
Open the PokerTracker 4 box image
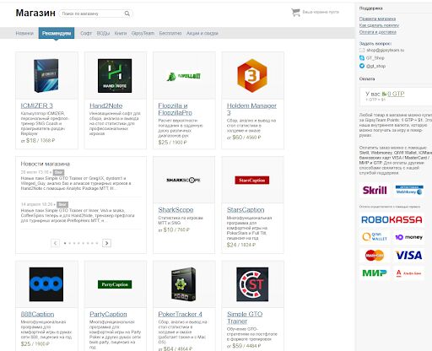tap(183, 284)
